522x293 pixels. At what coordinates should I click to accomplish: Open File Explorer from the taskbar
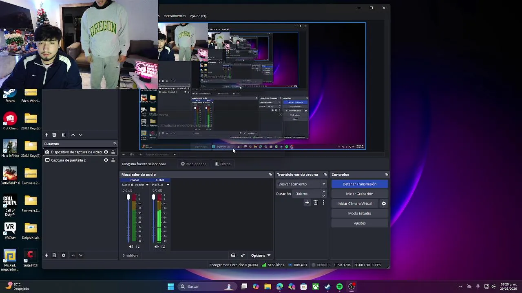point(268,286)
